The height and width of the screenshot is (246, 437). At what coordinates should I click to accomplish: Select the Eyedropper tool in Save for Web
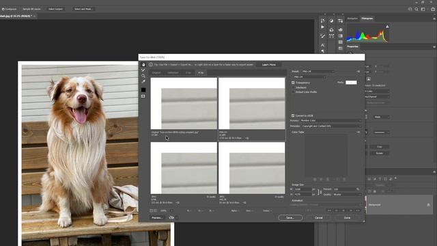point(143,81)
